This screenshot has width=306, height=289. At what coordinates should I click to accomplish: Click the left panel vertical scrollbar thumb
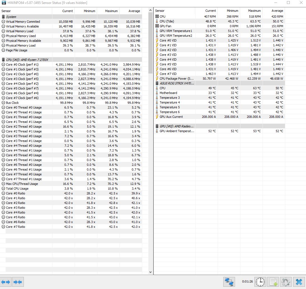[x=150, y=43]
